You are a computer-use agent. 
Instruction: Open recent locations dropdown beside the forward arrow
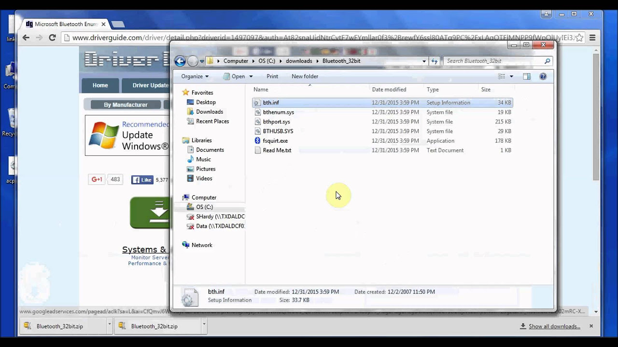pyautogui.click(x=202, y=62)
